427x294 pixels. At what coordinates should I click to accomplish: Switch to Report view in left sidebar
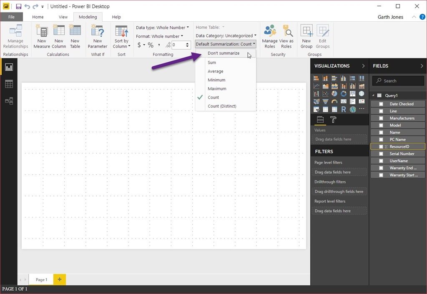(x=9, y=67)
